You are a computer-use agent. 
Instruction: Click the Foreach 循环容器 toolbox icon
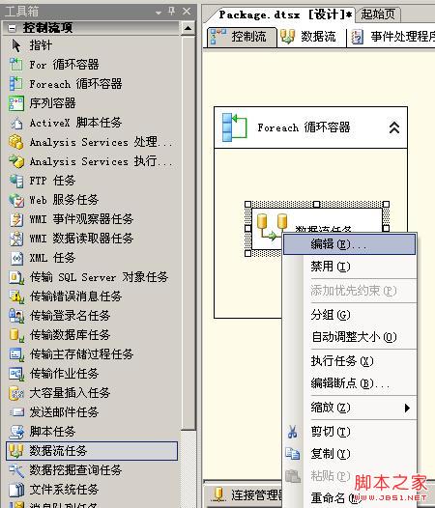tap(15, 84)
